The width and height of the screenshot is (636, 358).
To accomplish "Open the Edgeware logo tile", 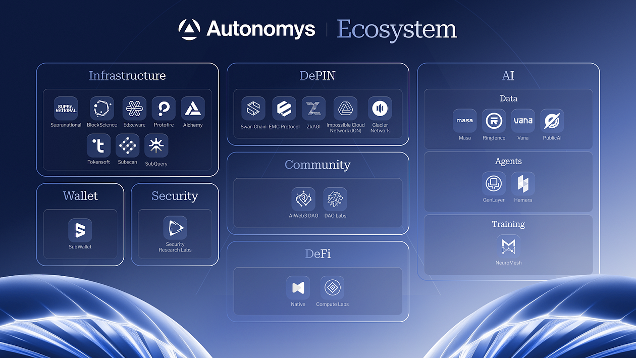I will (x=134, y=108).
